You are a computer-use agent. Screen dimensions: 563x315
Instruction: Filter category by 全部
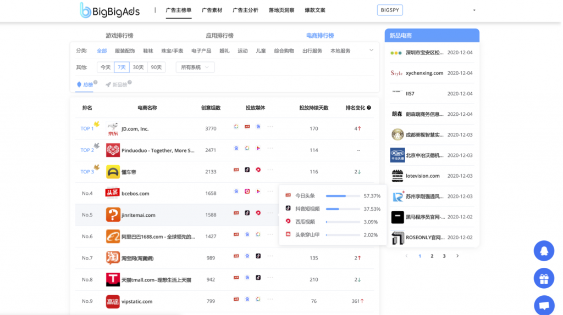pos(102,51)
